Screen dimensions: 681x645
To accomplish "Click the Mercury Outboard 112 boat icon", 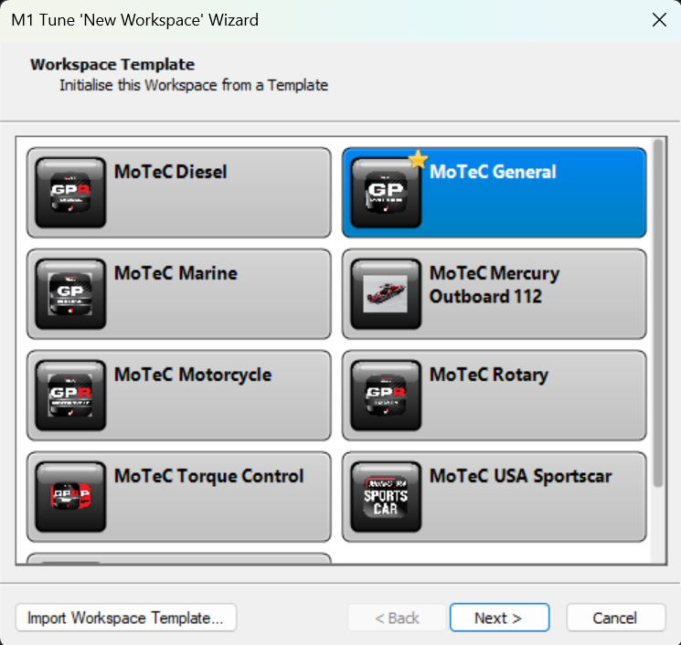I will click(386, 294).
